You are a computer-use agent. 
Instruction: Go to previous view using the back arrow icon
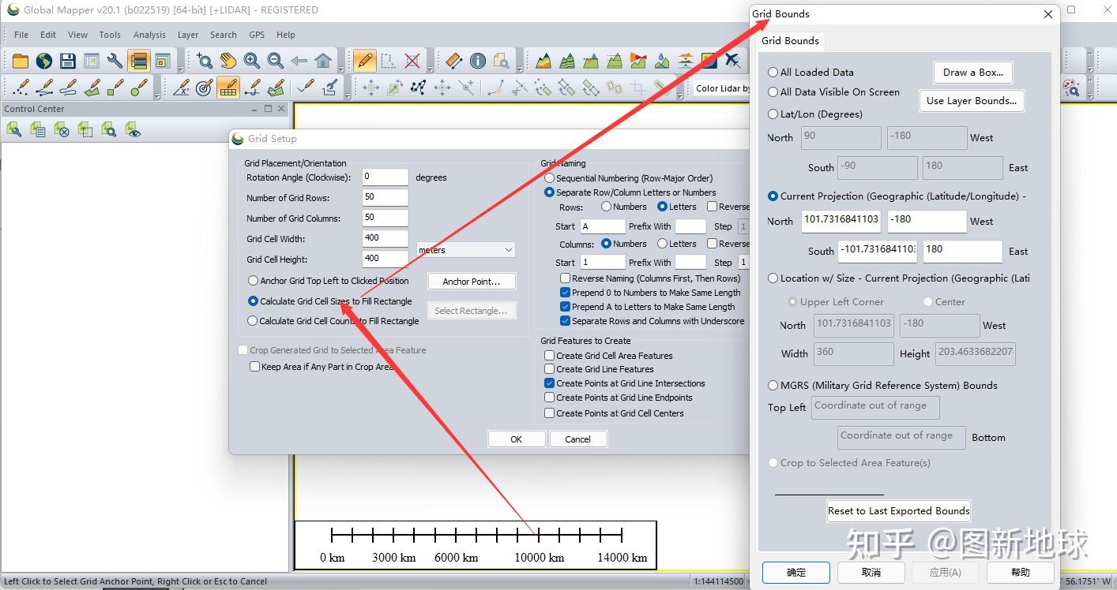tap(299, 61)
